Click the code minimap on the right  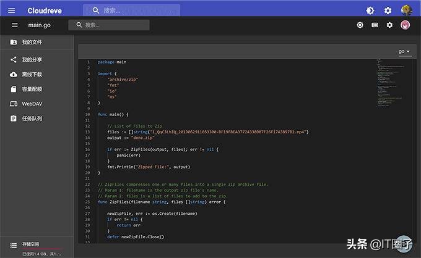[391, 83]
